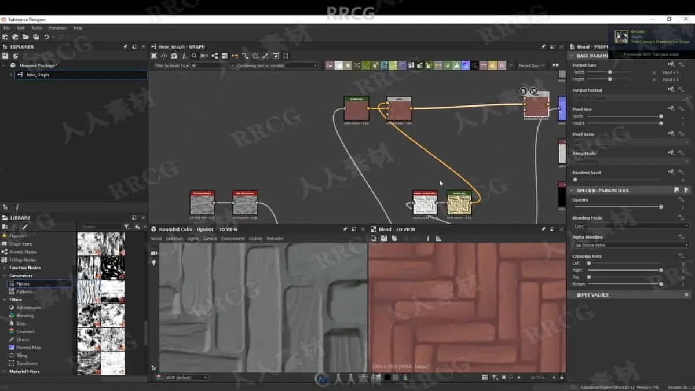This screenshot has height=391, width=695.
Task: Click the info icon in graph toolbar
Action: [x=184, y=56]
